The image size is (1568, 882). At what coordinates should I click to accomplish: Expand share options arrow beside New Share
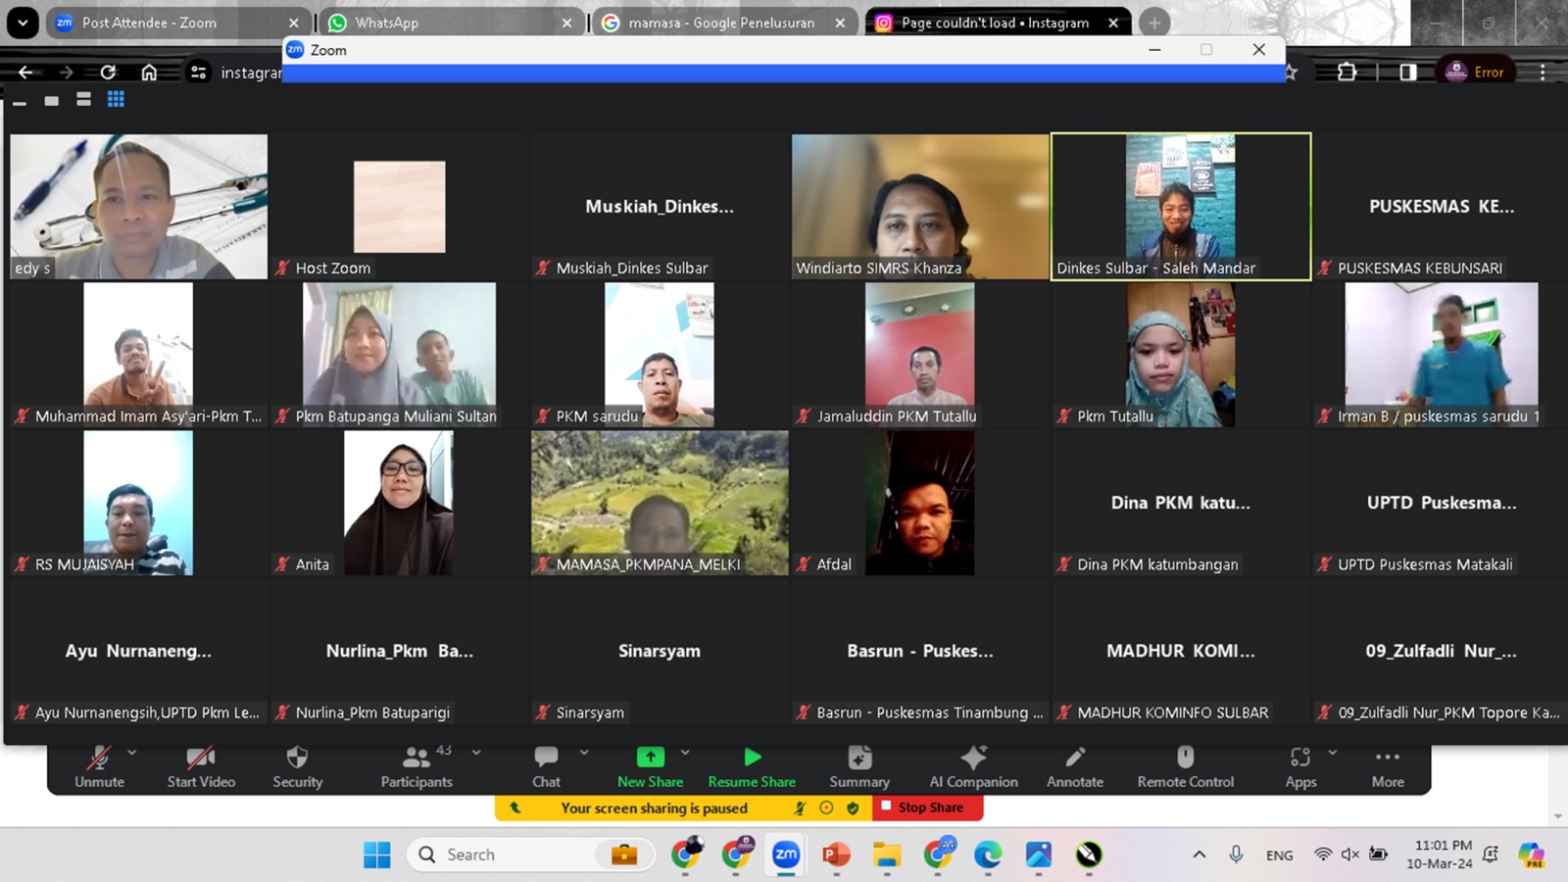coord(685,753)
